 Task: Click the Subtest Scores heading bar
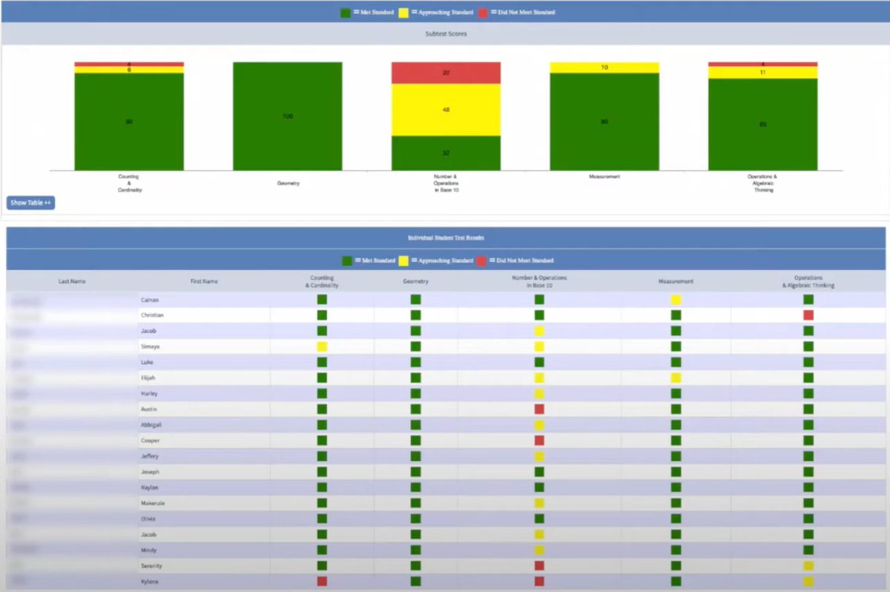click(445, 34)
